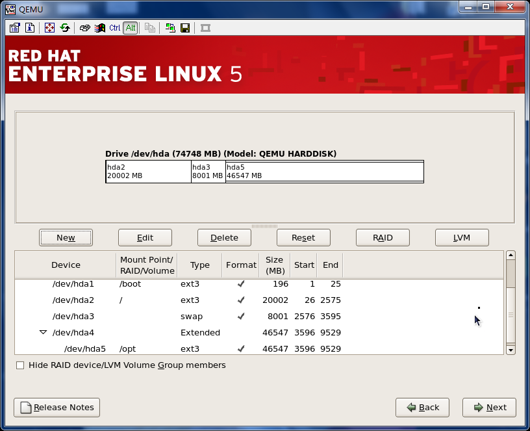Select the /dev/hda1 row

[x=259, y=284]
